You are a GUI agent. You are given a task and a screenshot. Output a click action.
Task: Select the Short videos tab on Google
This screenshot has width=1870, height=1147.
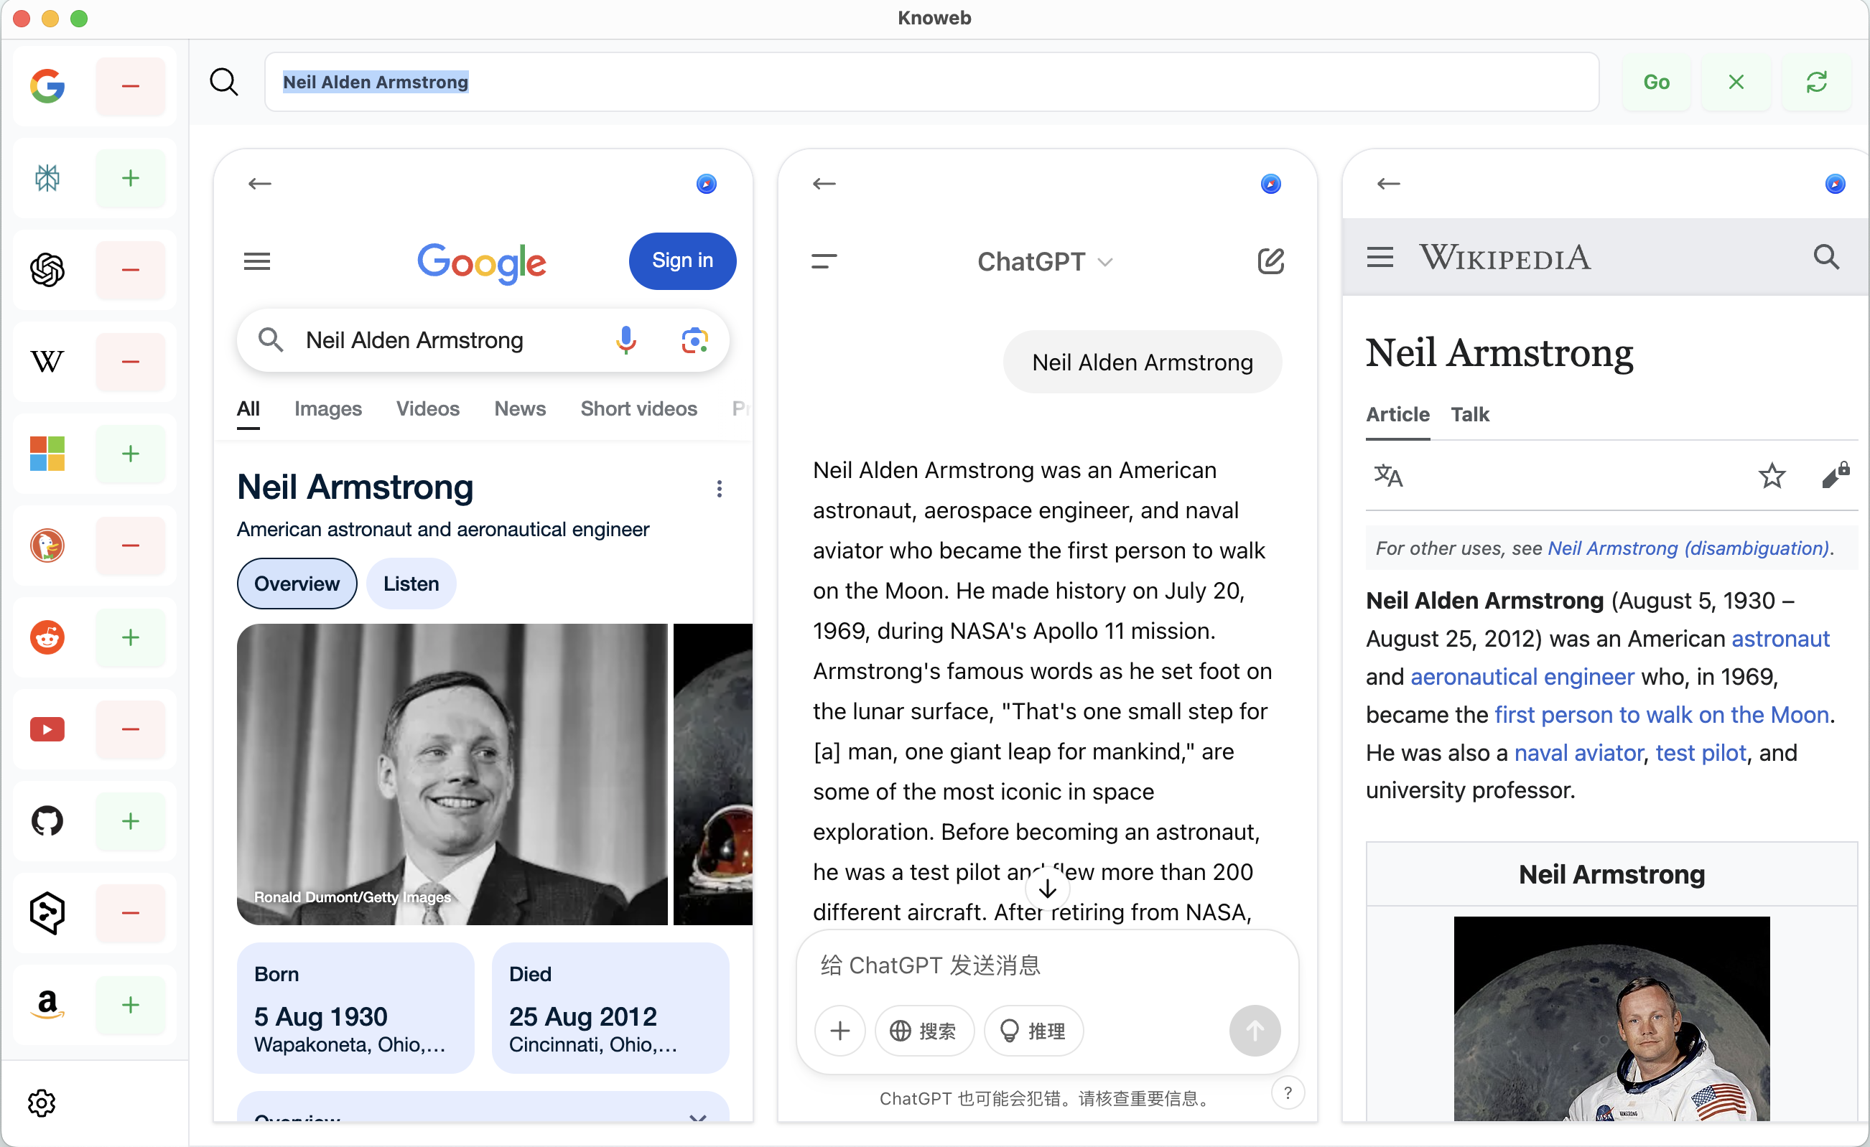tap(638, 409)
